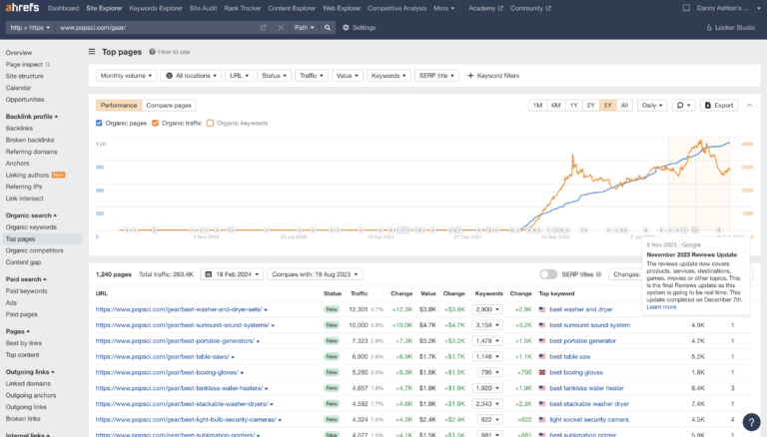The width and height of the screenshot is (767, 437).
Task: Open Looker Studio integration
Action: 731,27
